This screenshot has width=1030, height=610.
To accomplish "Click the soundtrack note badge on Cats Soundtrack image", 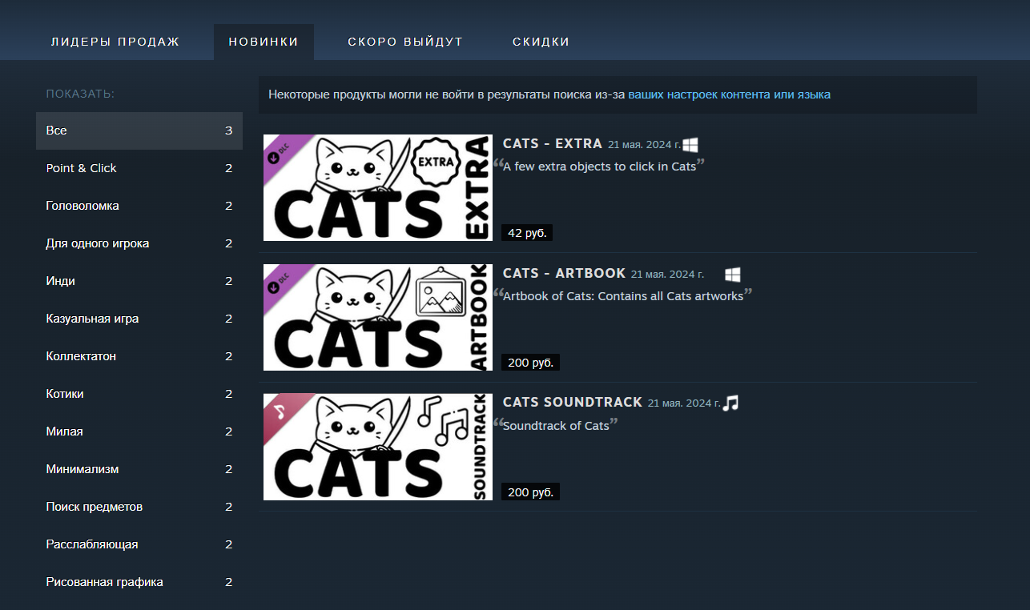I will pos(279,410).
